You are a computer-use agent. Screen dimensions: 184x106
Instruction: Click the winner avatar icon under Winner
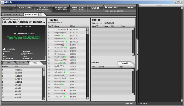22,54
